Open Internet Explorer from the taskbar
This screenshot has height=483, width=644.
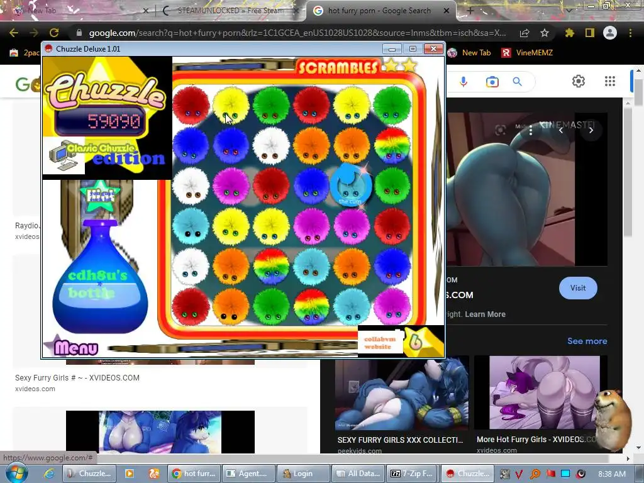pos(49,474)
